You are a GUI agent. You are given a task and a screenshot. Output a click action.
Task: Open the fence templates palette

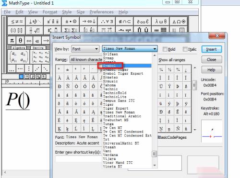pyautogui.click(x=17, y=30)
